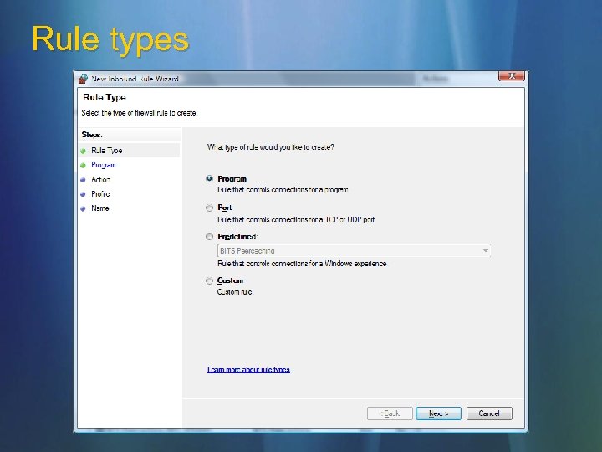Image resolution: width=602 pixels, height=452 pixels.
Task: Click the Cancel button
Action: 489,413
